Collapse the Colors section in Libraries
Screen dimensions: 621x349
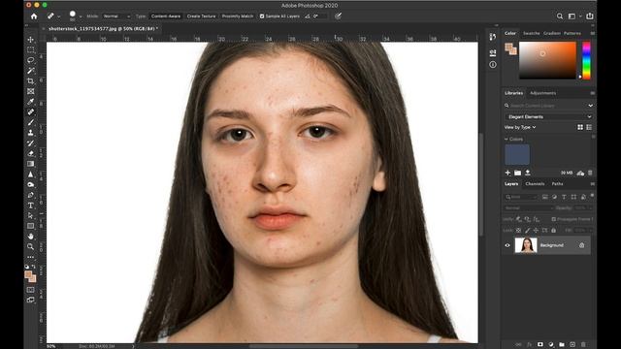[507, 140]
